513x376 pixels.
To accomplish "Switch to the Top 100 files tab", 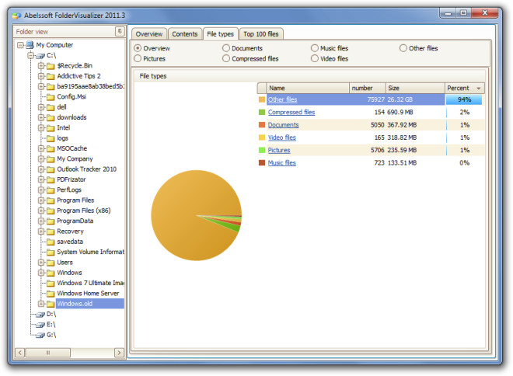I will [260, 34].
